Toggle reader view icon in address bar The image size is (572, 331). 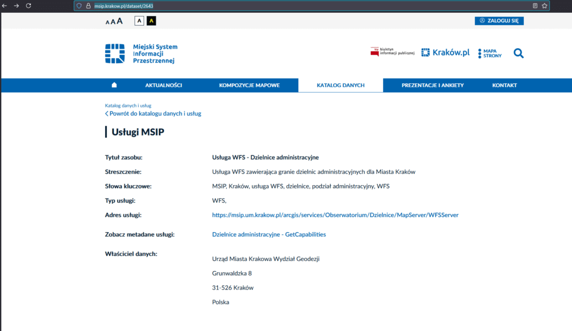click(535, 6)
